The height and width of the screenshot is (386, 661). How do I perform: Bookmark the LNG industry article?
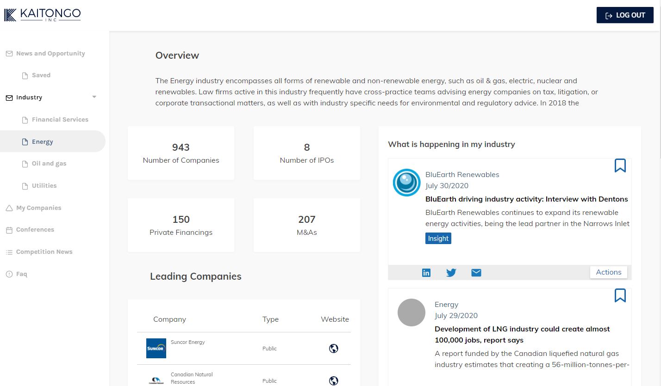click(x=620, y=295)
